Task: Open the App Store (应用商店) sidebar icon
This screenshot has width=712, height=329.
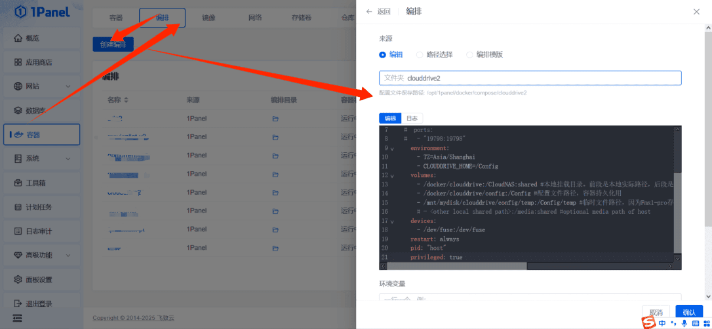Action: pyautogui.click(x=18, y=62)
